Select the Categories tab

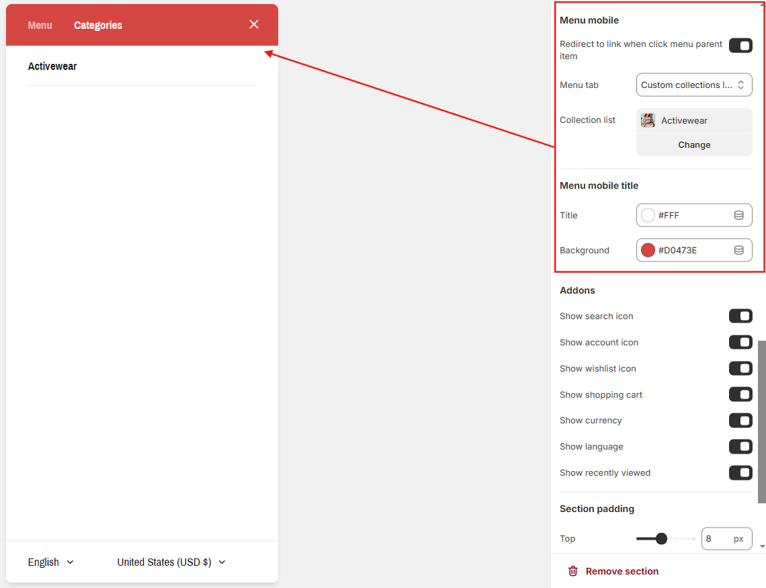(98, 26)
